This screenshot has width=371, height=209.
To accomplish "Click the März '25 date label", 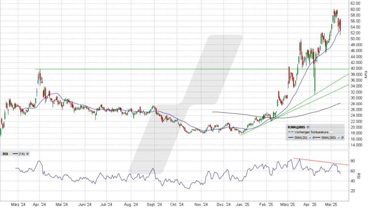I will coord(288,204).
